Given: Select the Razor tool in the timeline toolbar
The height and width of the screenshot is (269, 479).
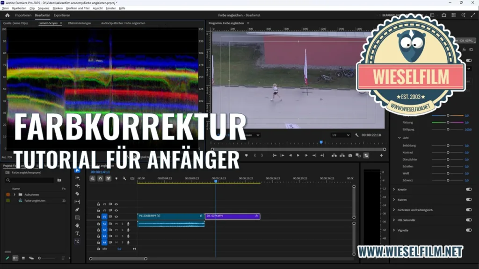Looking at the screenshot, I should pos(77,194).
